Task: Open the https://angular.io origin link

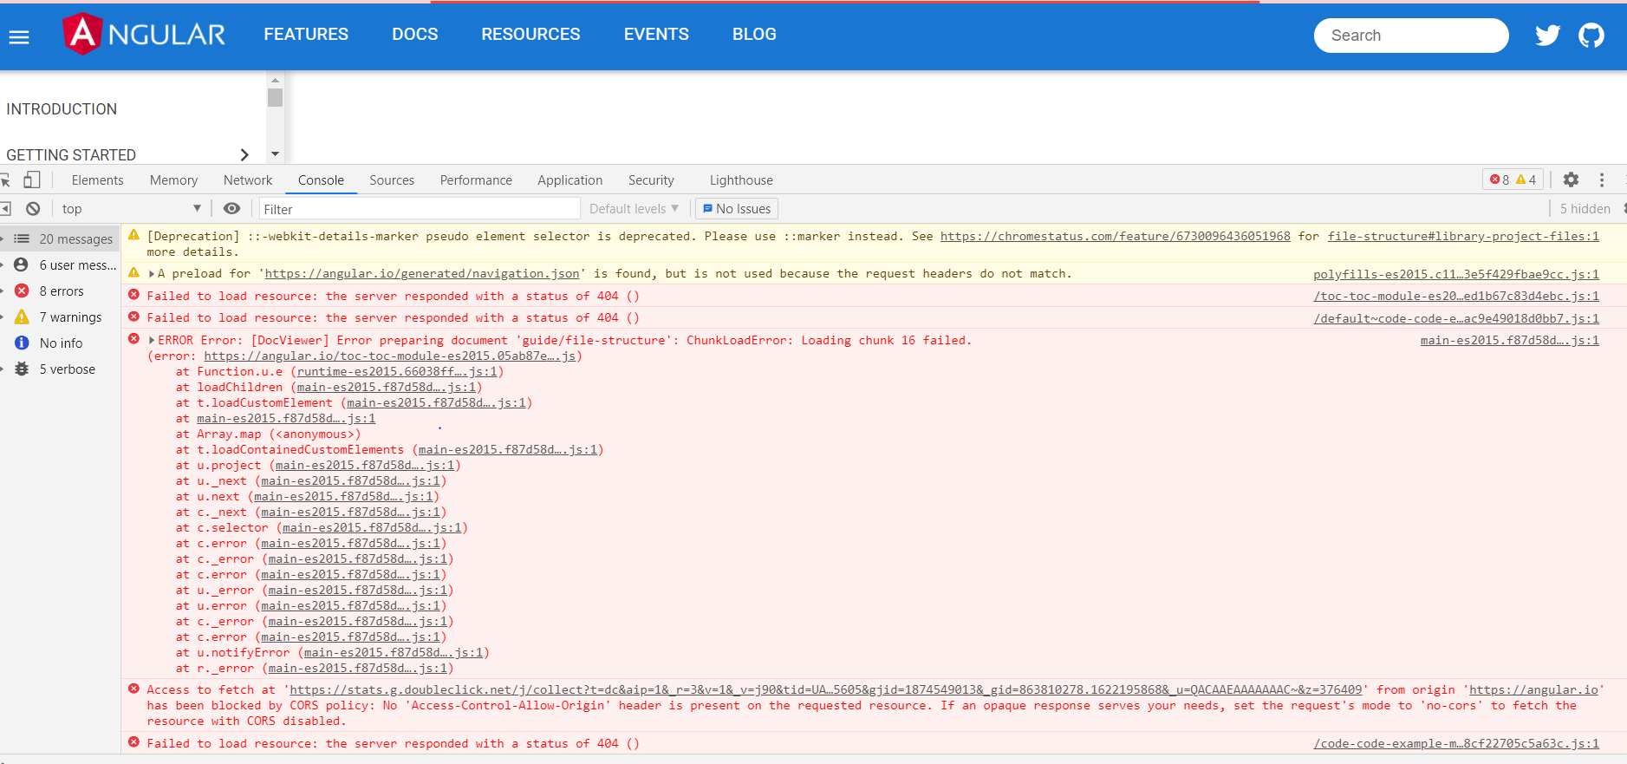Action: coord(1533,689)
